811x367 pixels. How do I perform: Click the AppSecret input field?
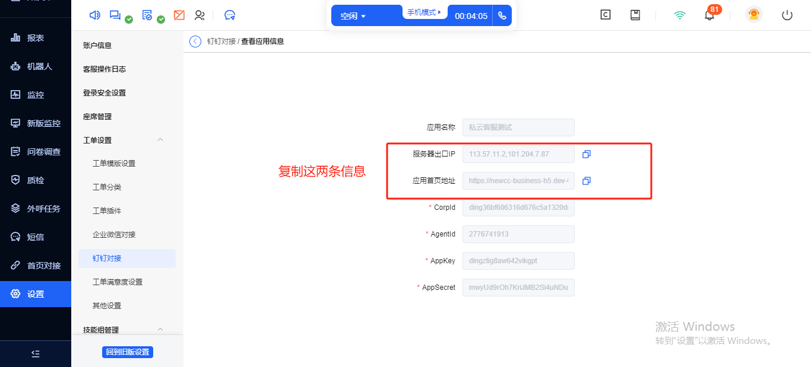point(518,288)
